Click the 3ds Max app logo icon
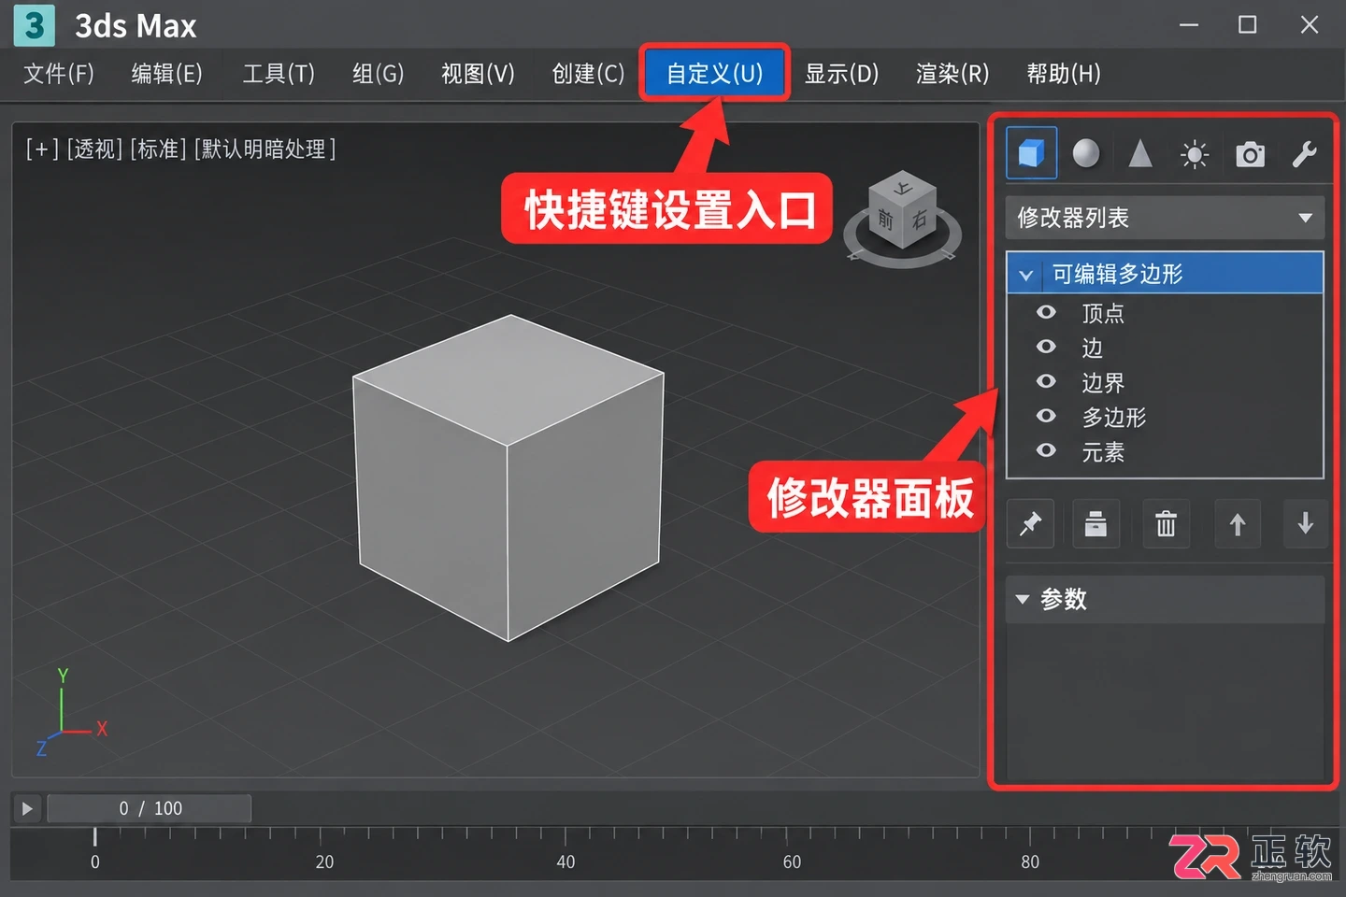 click(35, 25)
